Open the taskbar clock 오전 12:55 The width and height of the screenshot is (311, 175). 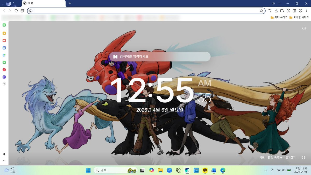(x=301, y=170)
